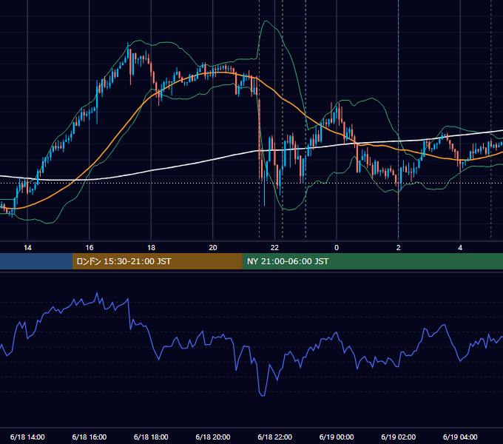Click the blue dashed vertical marker at hour 2
503x444 pixels.
[x=399, y=118]
